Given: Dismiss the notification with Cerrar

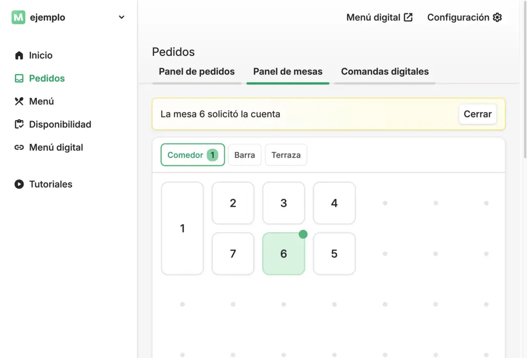Looking at the screenshot, I should 477,114.
